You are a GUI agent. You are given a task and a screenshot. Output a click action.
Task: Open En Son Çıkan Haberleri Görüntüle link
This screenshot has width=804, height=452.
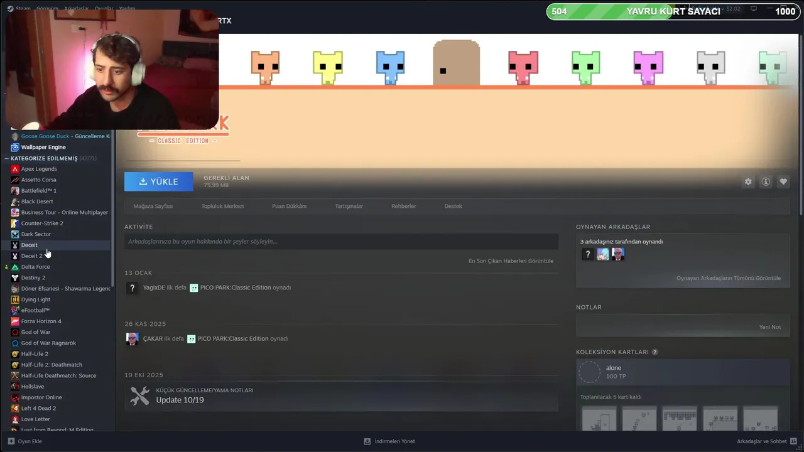pos(511,261)
